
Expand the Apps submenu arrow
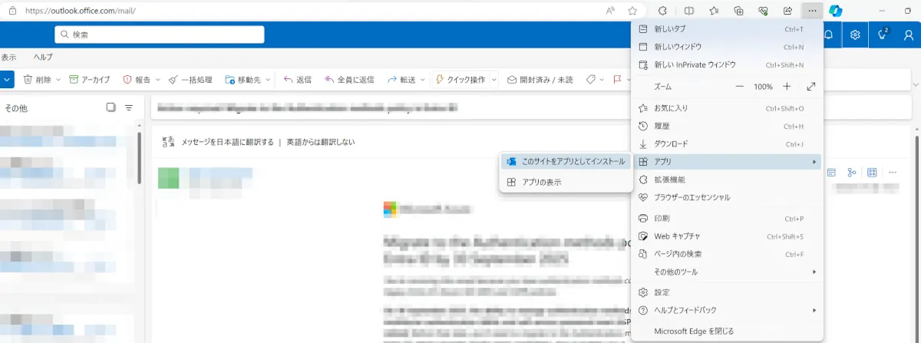click(814, 162)
